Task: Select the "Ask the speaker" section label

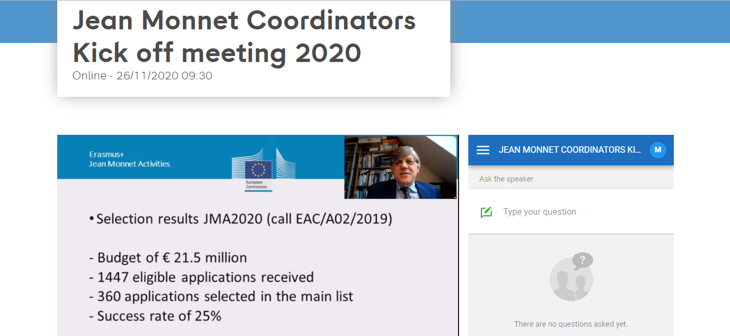Action: [506, 179]
